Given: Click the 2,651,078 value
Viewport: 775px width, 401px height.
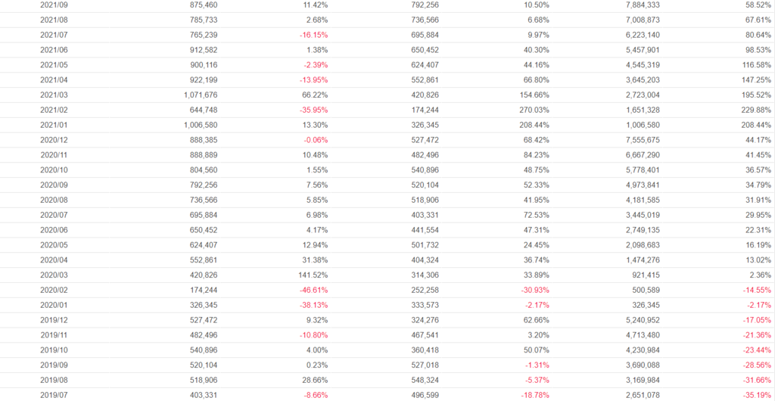Looking at the screenshot, I should (639, 394).
